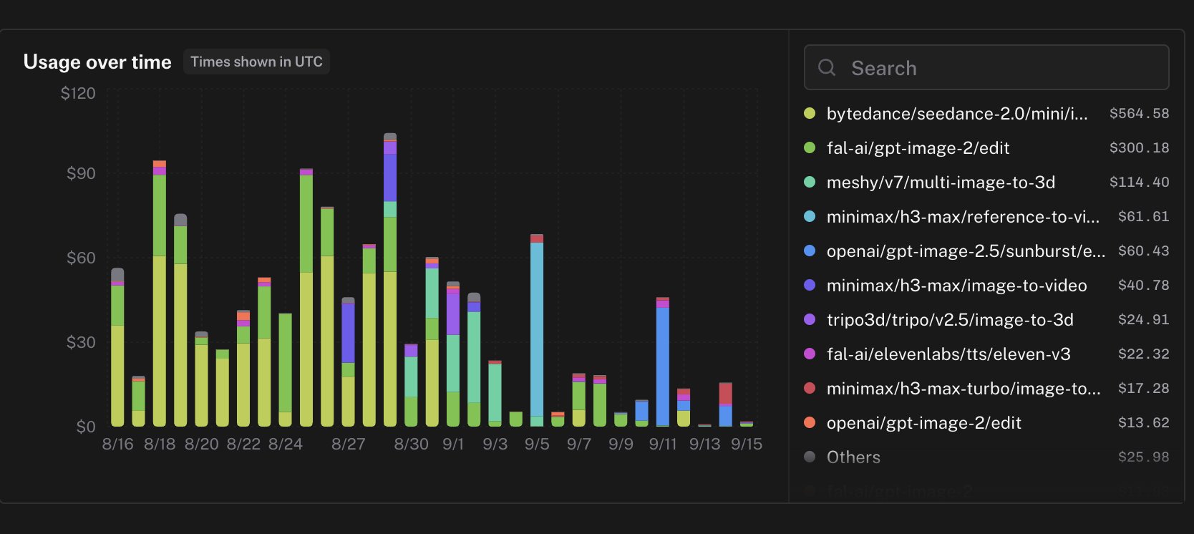Click the $564.58 amount
Screen dimensions: 1194x534
pyautogui.click(x=1139, y=113)
